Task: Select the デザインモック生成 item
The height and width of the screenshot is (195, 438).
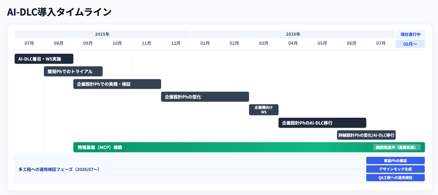Action: point(395,169)
